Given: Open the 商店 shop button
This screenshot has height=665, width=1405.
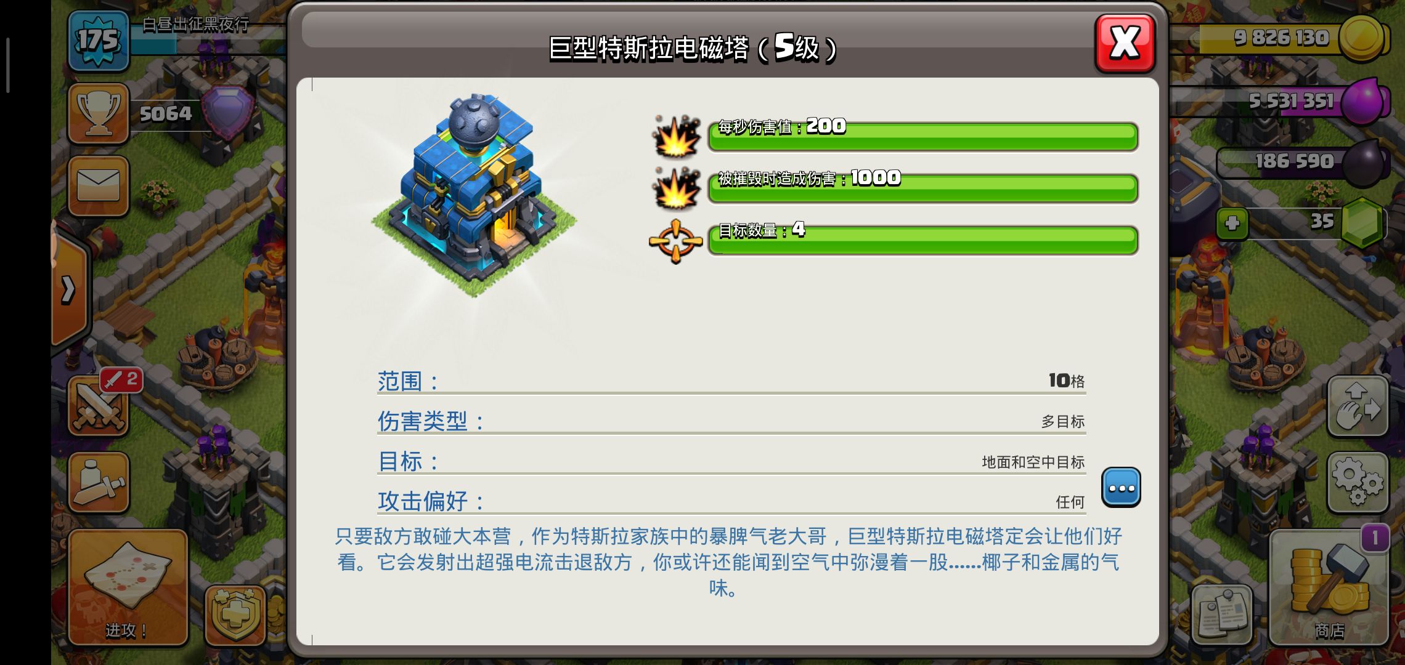Looking at the screenshot, I should [x=1329, y=587].
